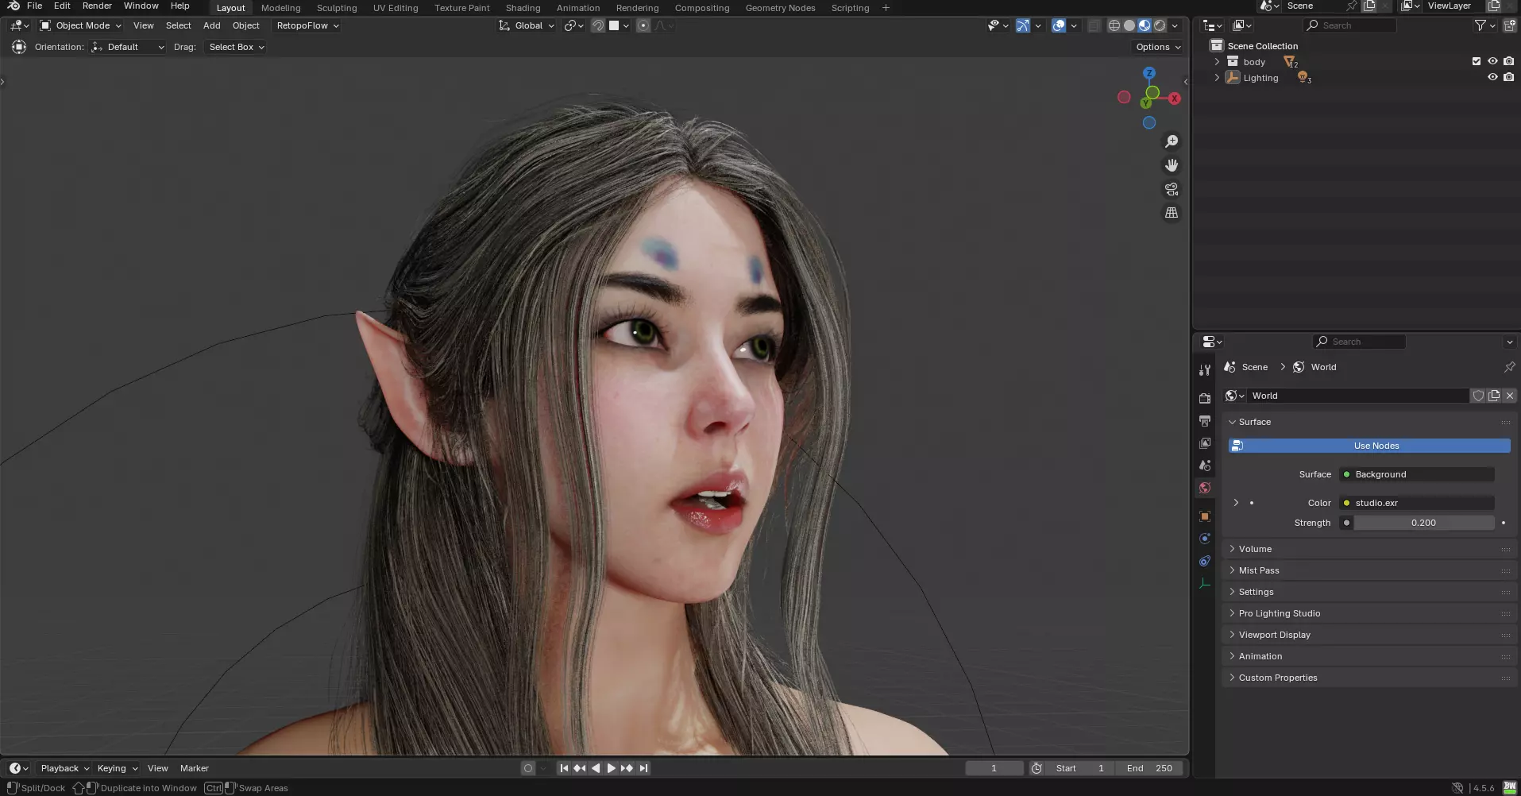Open the Keying popover in timeline

[117, 768]
